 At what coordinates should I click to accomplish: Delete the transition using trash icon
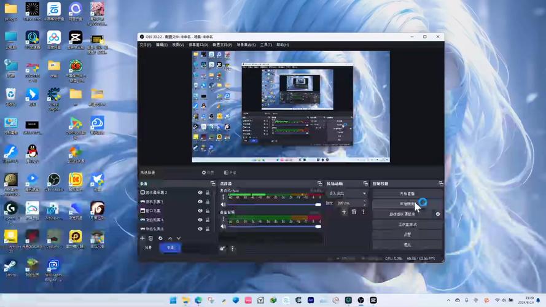click(x=354, y=212)
